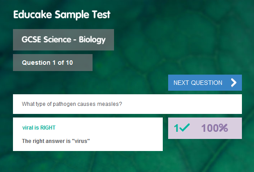Click the Question 1 of 10 indicator
Image resolution: width=254 pixels, height=172 pixels.
[x=53, y=63]
